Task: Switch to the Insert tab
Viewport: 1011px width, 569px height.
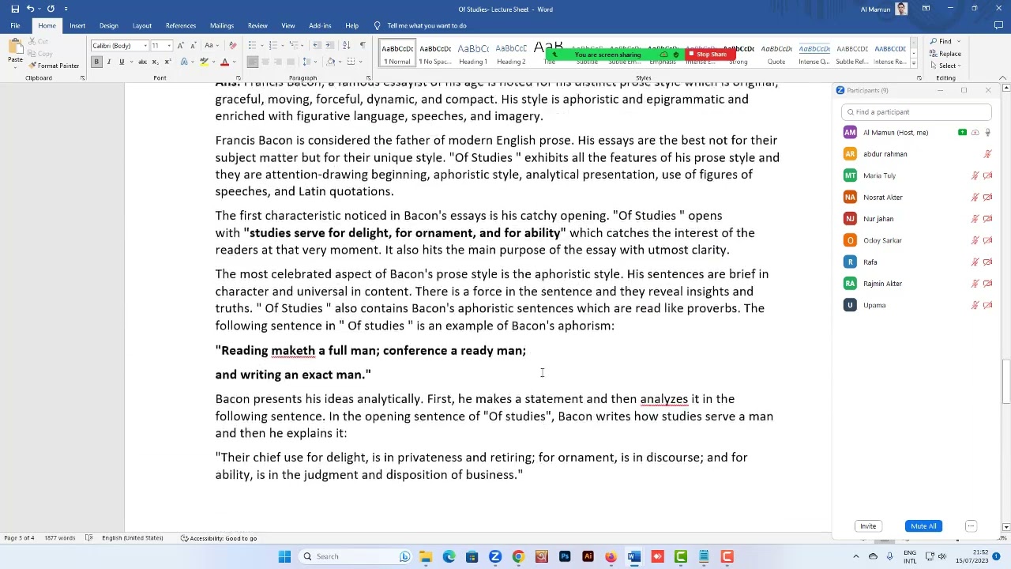Action: [77, 25]
